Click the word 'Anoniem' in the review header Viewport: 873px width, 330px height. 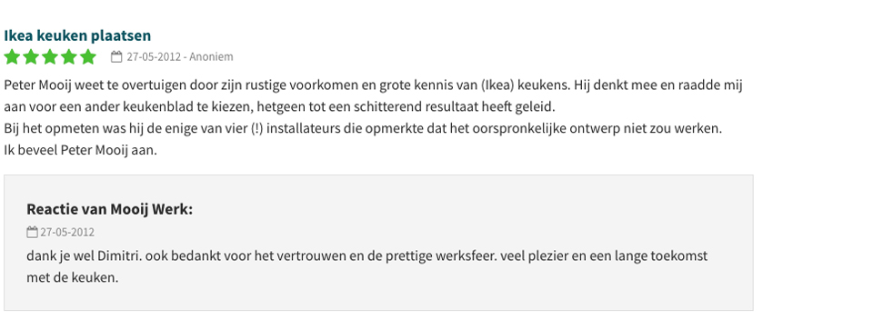tap(212, 56)
